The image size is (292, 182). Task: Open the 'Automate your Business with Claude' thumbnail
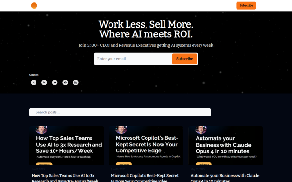(x=225, y=146)
